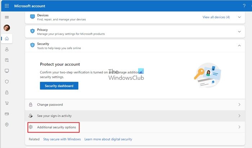Open the Privacy shield icon in sidebar
The image size is (252, 148).
point(7,82)
